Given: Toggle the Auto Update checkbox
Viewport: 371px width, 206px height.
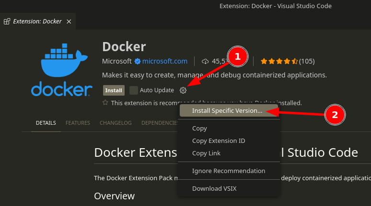Looking at the screenshot, I should point(134,90).
